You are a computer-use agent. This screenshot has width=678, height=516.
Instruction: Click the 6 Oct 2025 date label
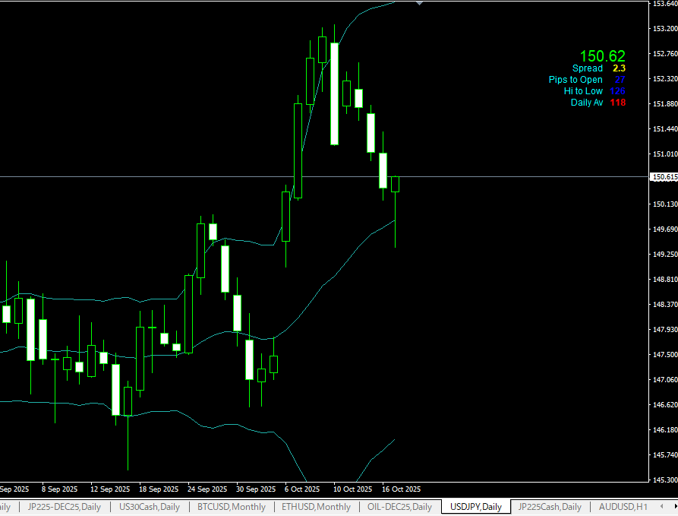(x=303, y=489)
